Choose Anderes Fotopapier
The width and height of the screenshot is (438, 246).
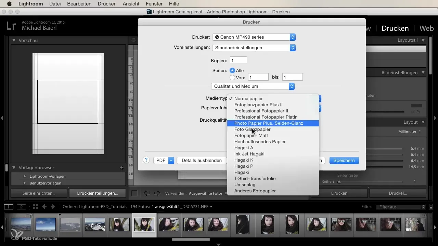click(x=273, y=191)
